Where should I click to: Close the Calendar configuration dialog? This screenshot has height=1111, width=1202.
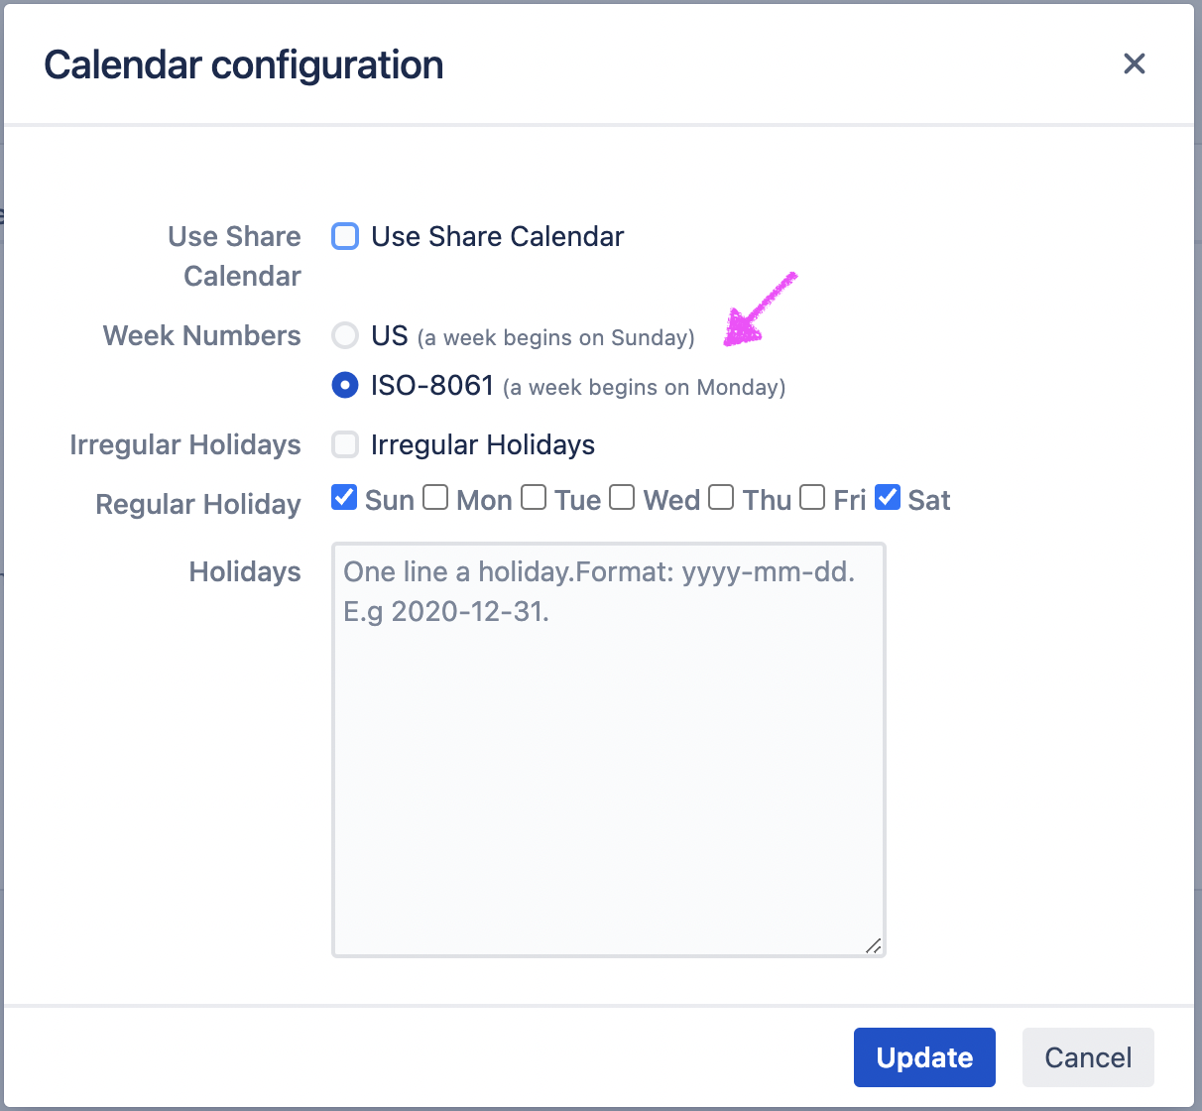(1134, 64)
